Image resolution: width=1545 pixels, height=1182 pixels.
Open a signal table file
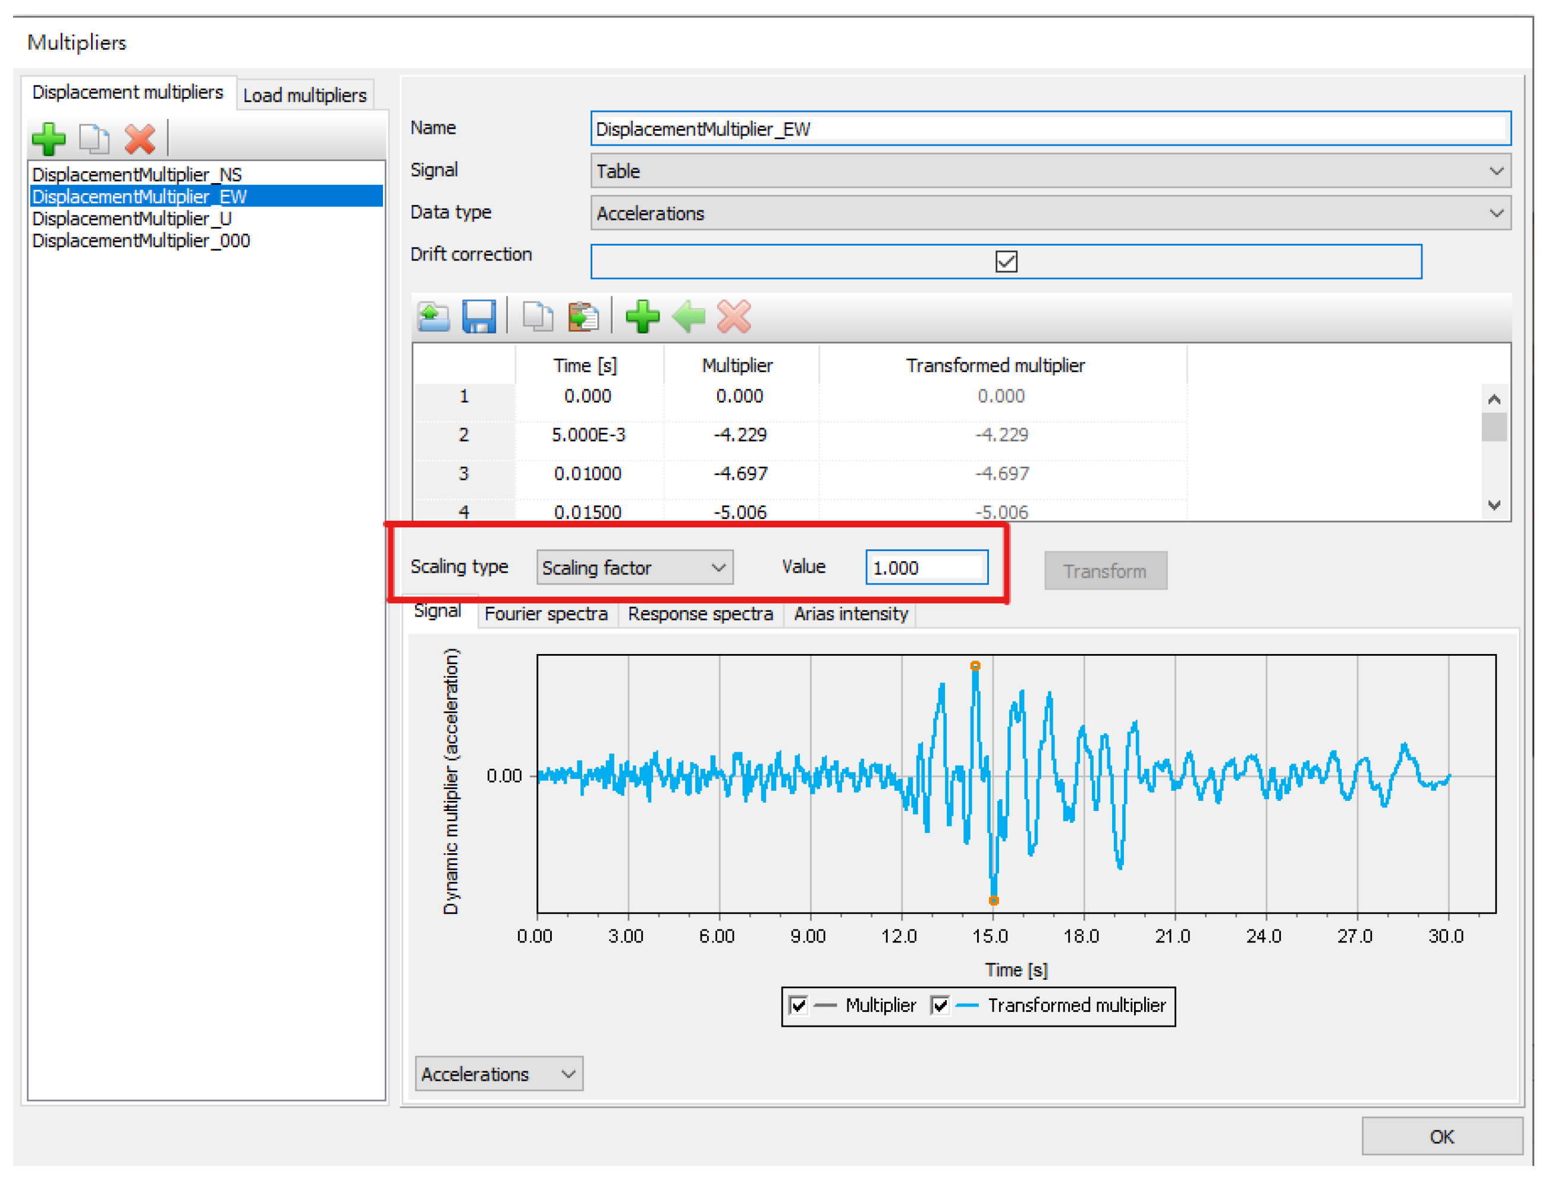(434, 317)
